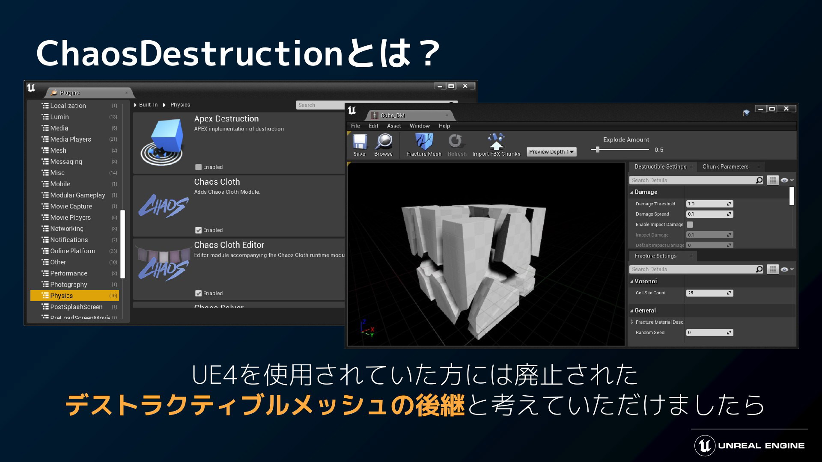Click the Explode Amount slider handle
822x462 pixels.
(598, 150)
